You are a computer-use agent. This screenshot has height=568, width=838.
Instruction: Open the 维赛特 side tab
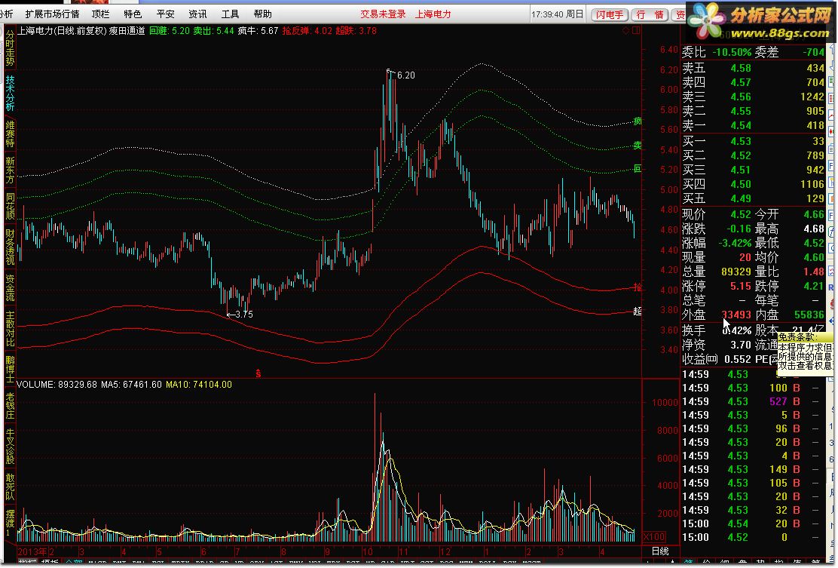point(10,134)
